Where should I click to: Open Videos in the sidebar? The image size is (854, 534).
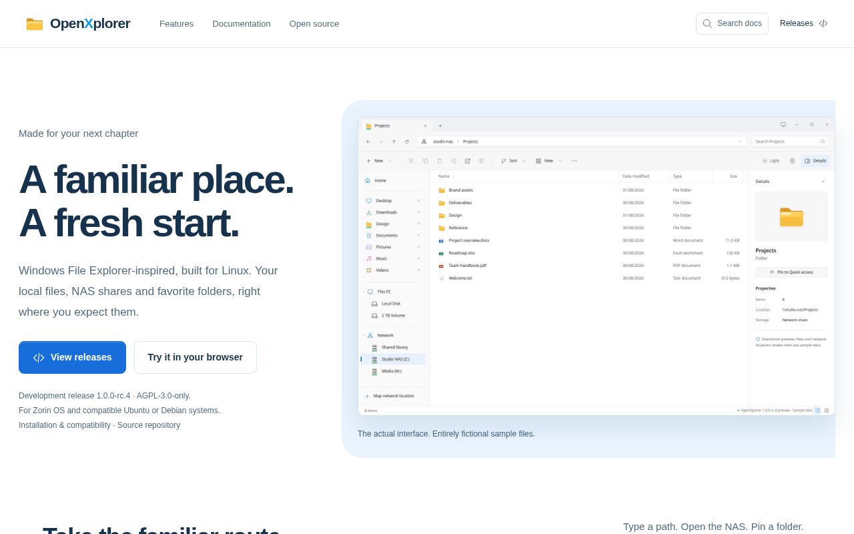point(394,270)
